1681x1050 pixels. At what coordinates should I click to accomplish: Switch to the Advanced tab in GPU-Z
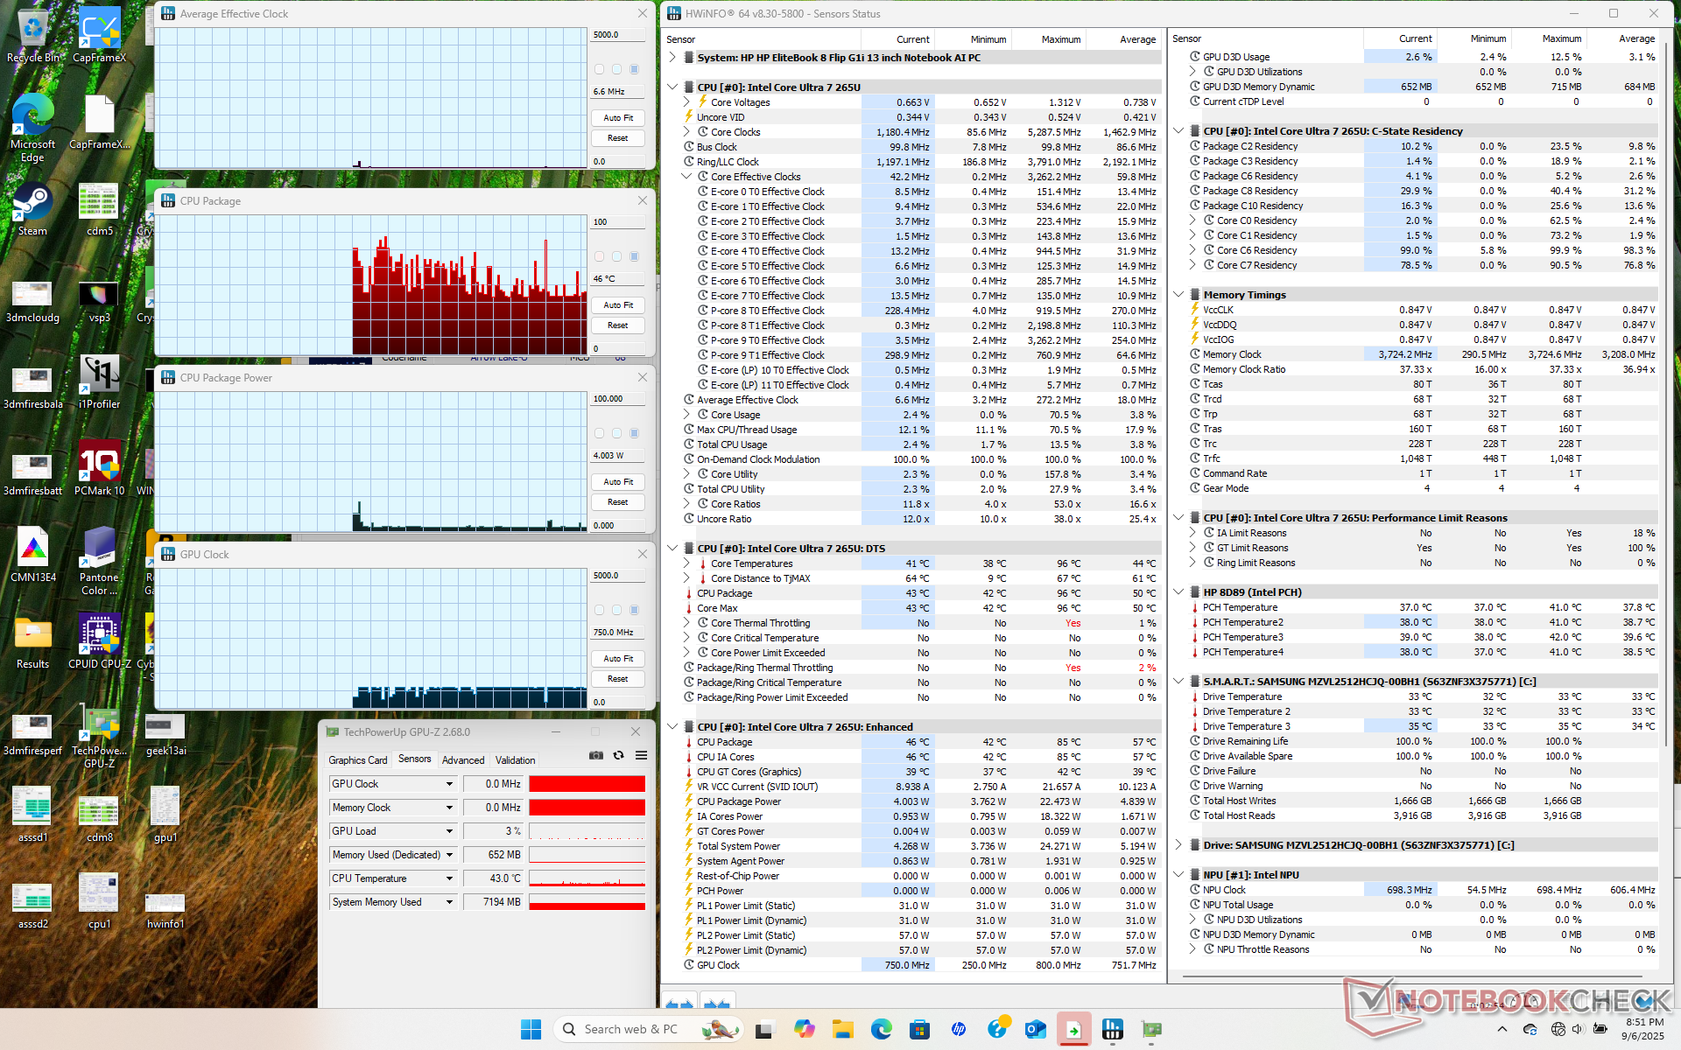(462, 760)
